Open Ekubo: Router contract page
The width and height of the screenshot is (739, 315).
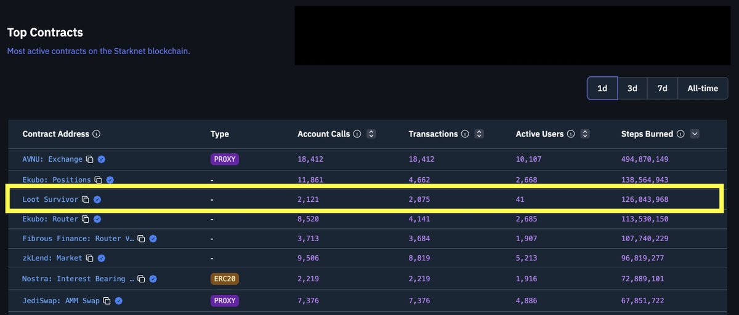click(50, 219)
